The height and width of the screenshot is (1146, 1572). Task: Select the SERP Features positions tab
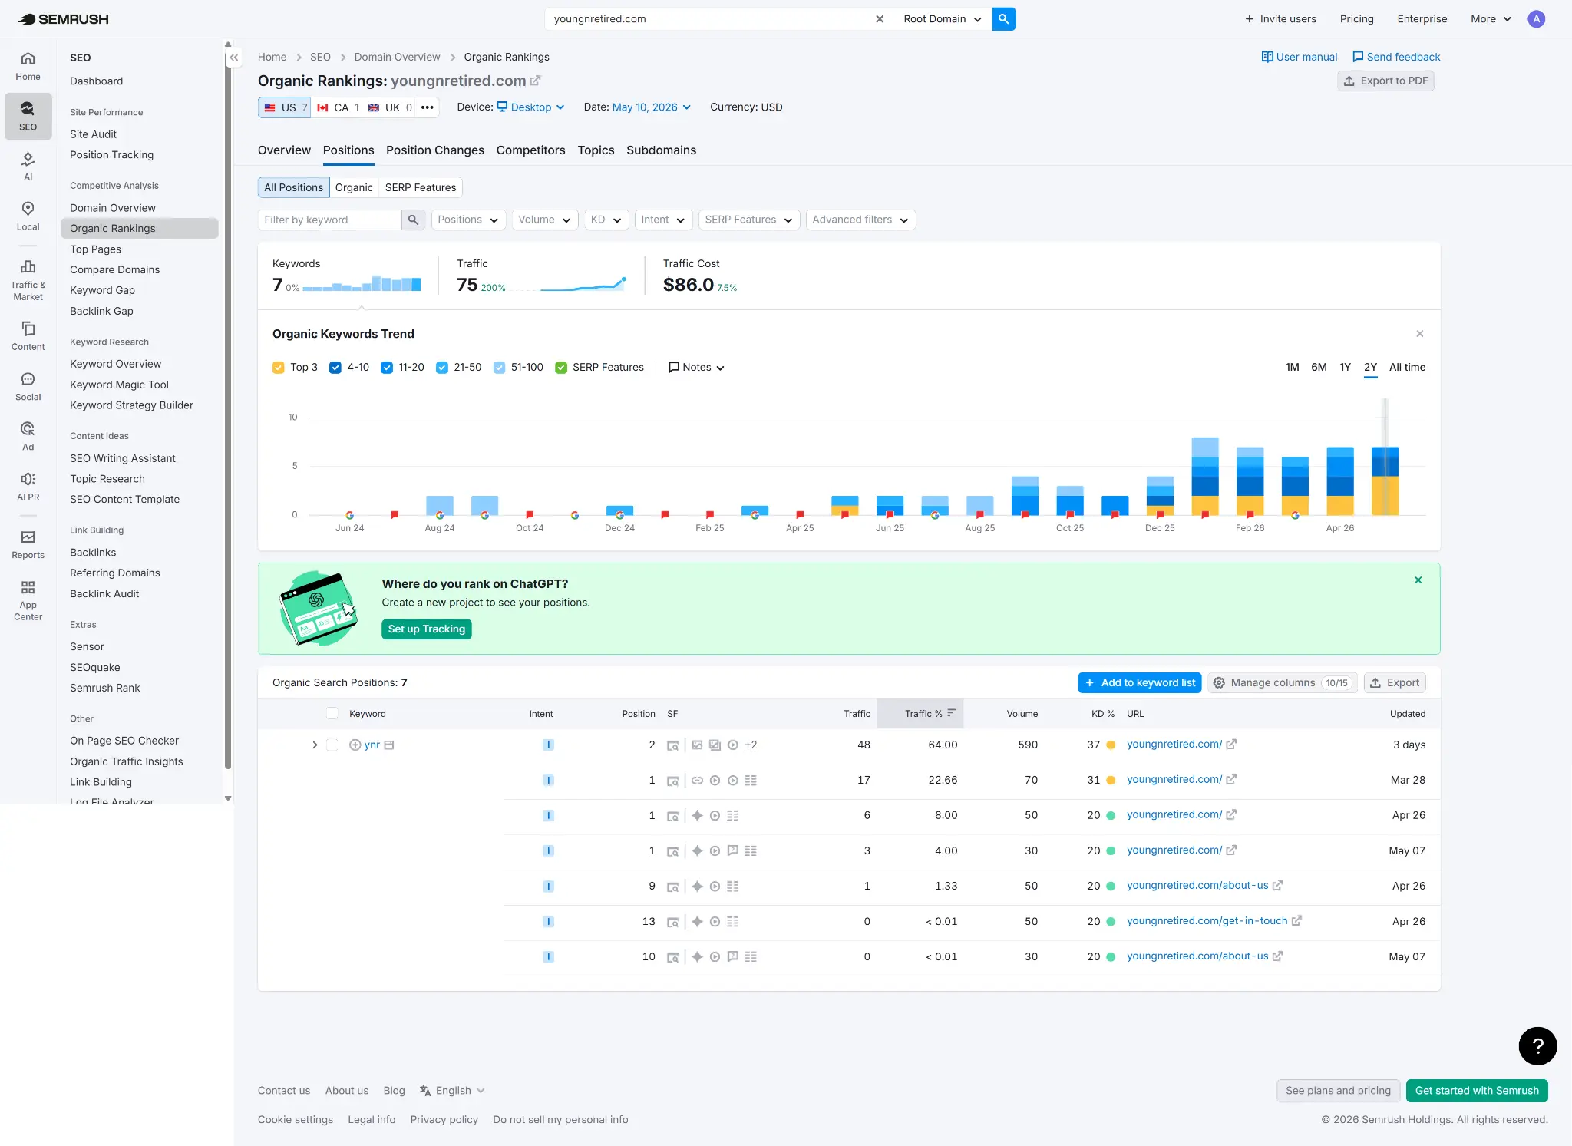click(x=421, y=187)
